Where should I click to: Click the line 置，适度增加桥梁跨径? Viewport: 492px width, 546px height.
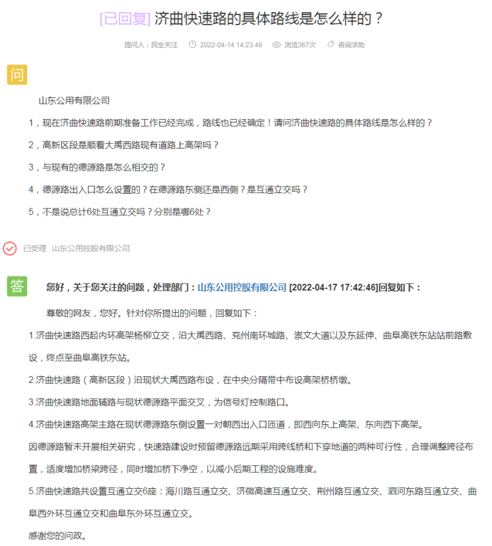click(x=174, y=469)
